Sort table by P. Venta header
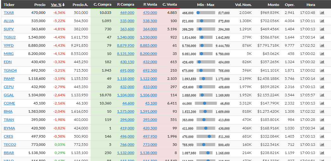The width and height of the screenshot is (331, 161). 150,5
